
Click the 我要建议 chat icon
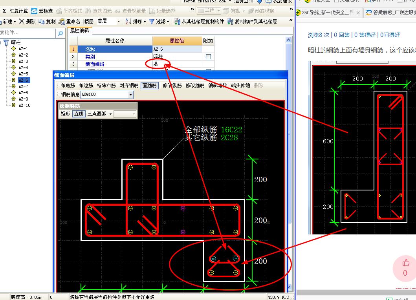pyautogui.click(x=268, y=1)
